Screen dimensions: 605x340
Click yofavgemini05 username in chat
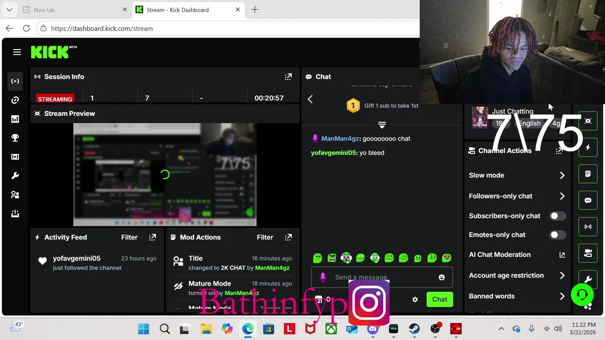click(333, 153)
